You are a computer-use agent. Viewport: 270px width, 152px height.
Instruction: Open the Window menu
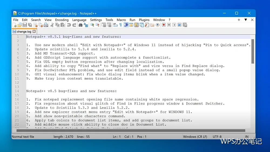[x=159, y=20]
